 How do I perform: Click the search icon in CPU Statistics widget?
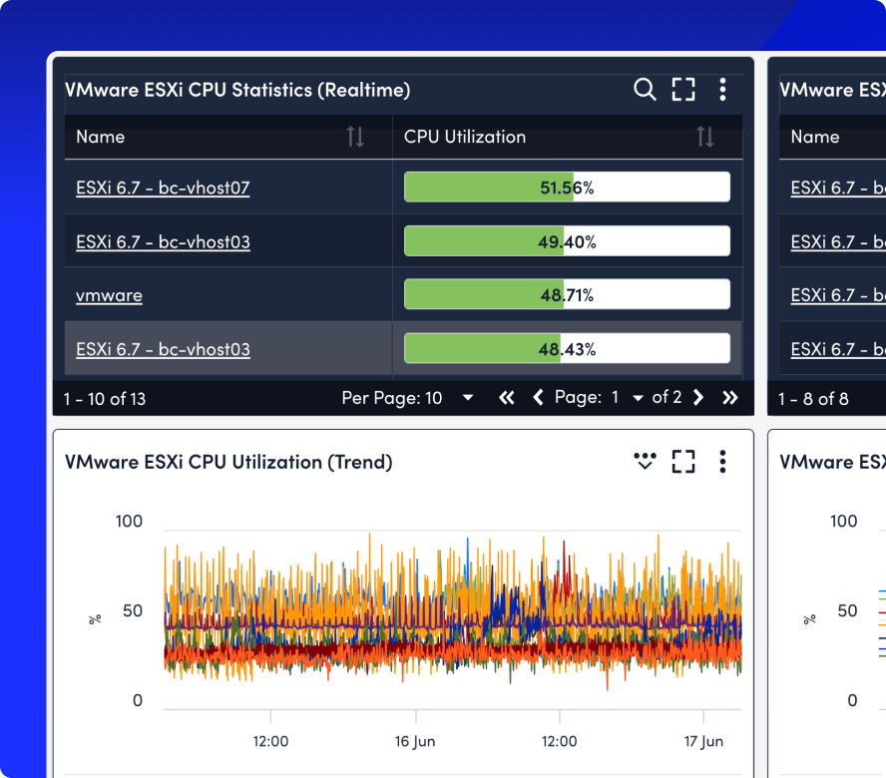(645, 89)
